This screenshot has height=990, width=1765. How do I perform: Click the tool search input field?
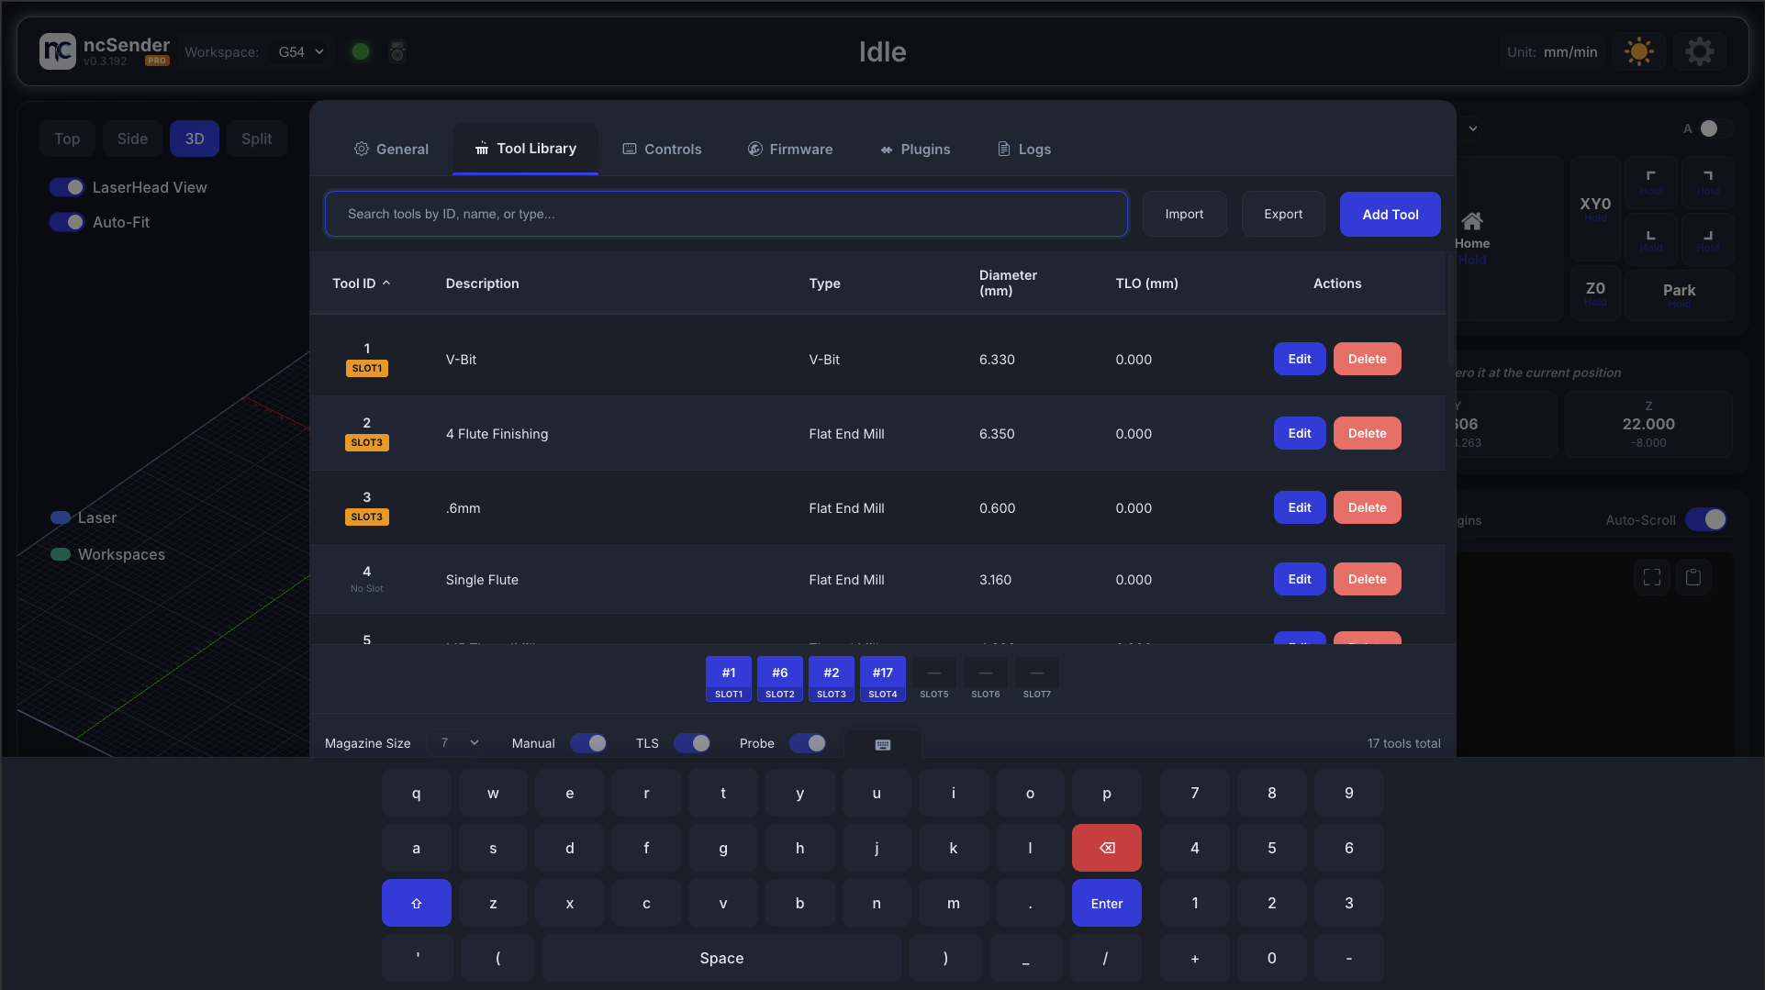pos(725,214)
